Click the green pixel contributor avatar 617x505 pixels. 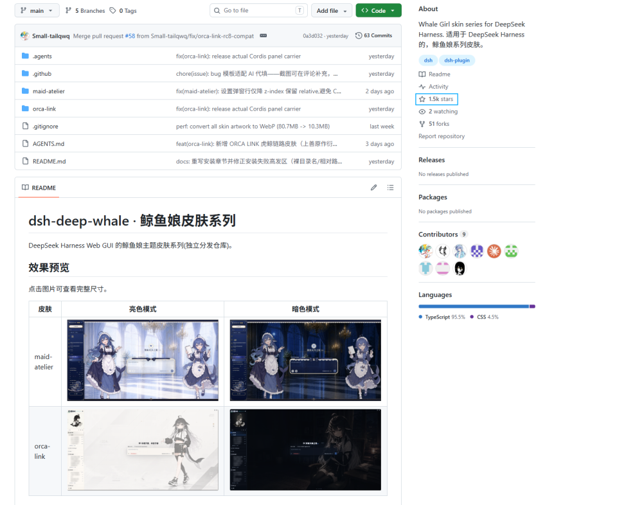[x=511, y=251]
